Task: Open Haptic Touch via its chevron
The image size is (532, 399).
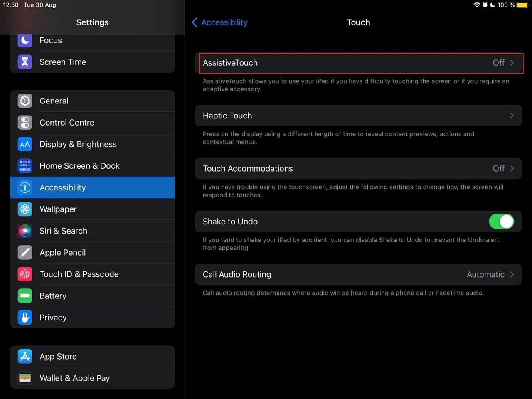Action: click(512, 116)
